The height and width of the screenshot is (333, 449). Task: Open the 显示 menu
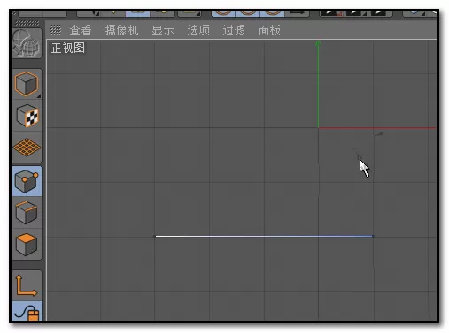tap(163, 30)
